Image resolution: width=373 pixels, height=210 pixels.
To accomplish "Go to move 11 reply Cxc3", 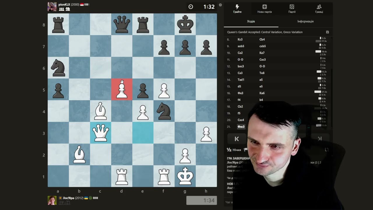I will pyautogui.click(x=263, y=60).
